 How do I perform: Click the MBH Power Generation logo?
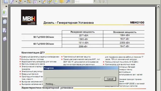[29, 17]
